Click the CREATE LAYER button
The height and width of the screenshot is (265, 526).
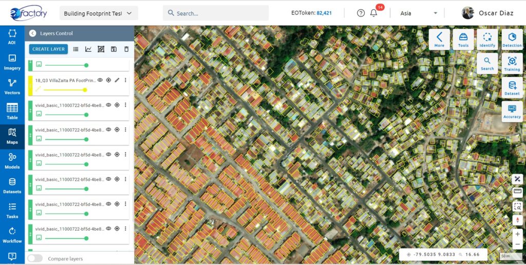tap(49, 49)
